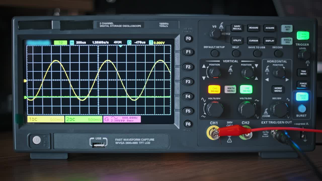Click the front USB port
This screenshot has width=322, height=181.
pyautogui.click(x=98, y=145)
